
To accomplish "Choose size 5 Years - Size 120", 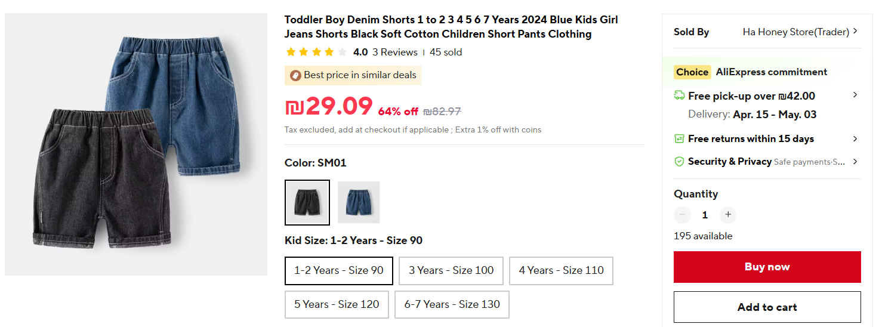I will pyautogui.click(x=337, y=304).
